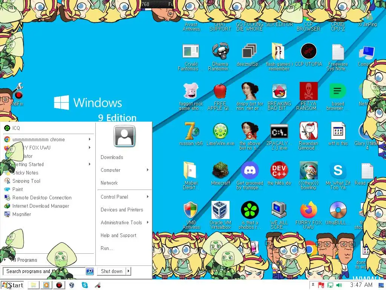This screenshot has width=386, height=290.
Task: Open the ICQ icon labeled is that a phobos
Action: 250,210
